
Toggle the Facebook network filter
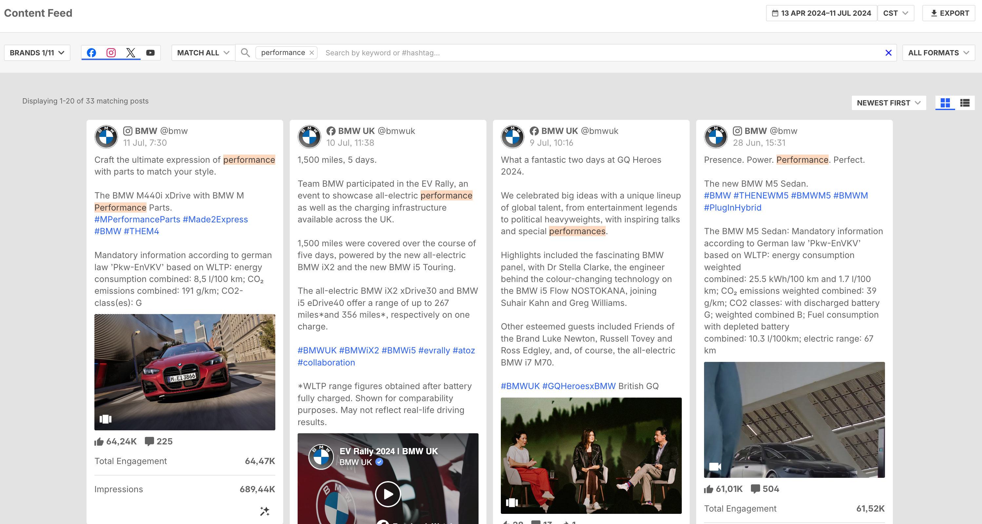pos(91,52)
